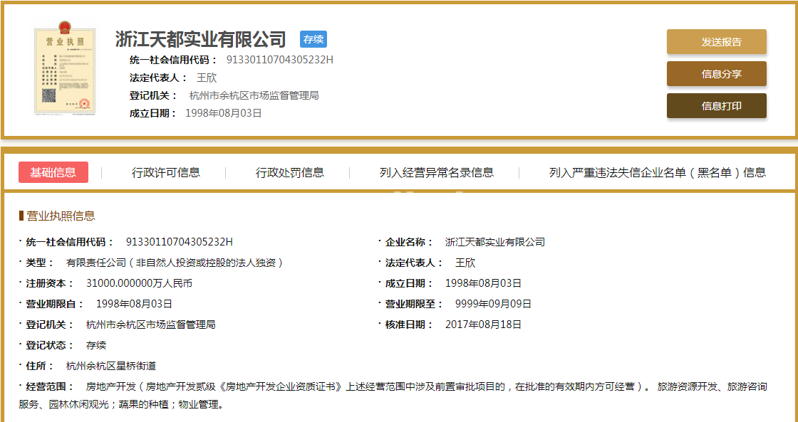Image resolution: width=798 pixels, height=422 pixels.
Task: Click the 信息分享 button
Action: pyautogui.click(x=717, y=74)
